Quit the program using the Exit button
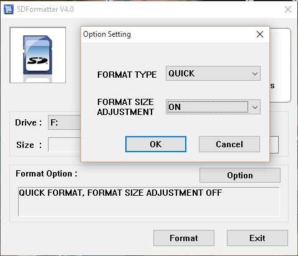Image resolution: width=298 pixels, height=256 pixels. click(x=257, y=238)
